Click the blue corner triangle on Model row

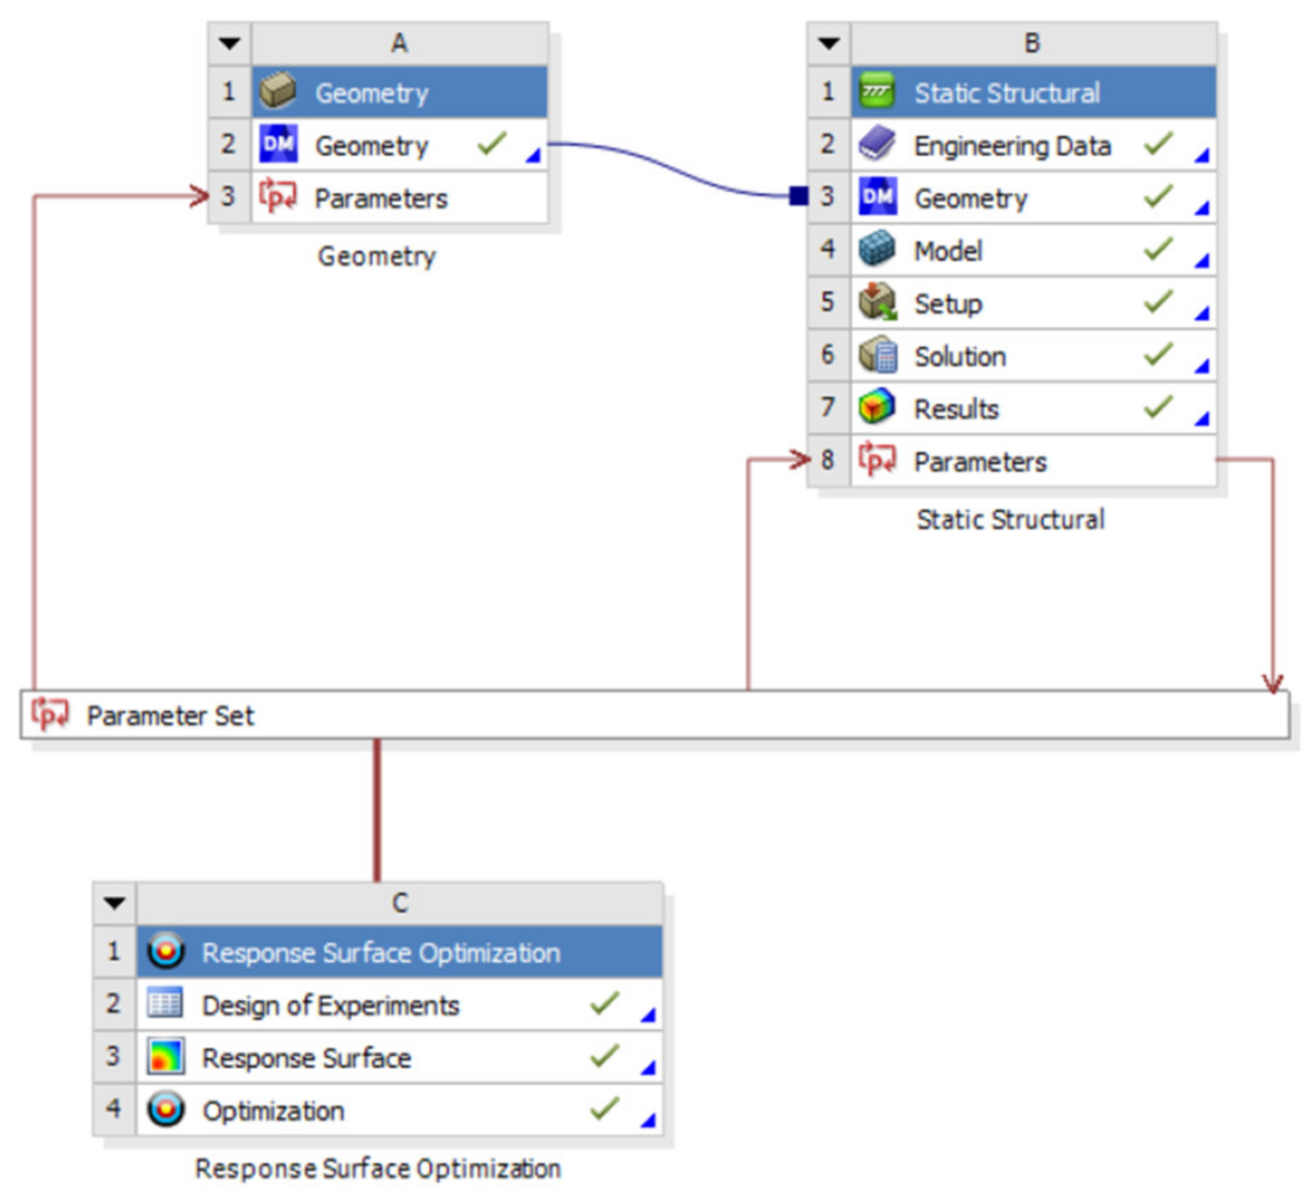coord(1202,262)
